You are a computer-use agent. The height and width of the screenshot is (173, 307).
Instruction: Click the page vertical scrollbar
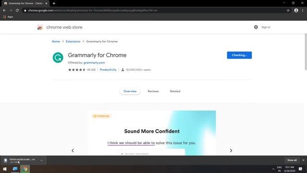click(306, 52)
